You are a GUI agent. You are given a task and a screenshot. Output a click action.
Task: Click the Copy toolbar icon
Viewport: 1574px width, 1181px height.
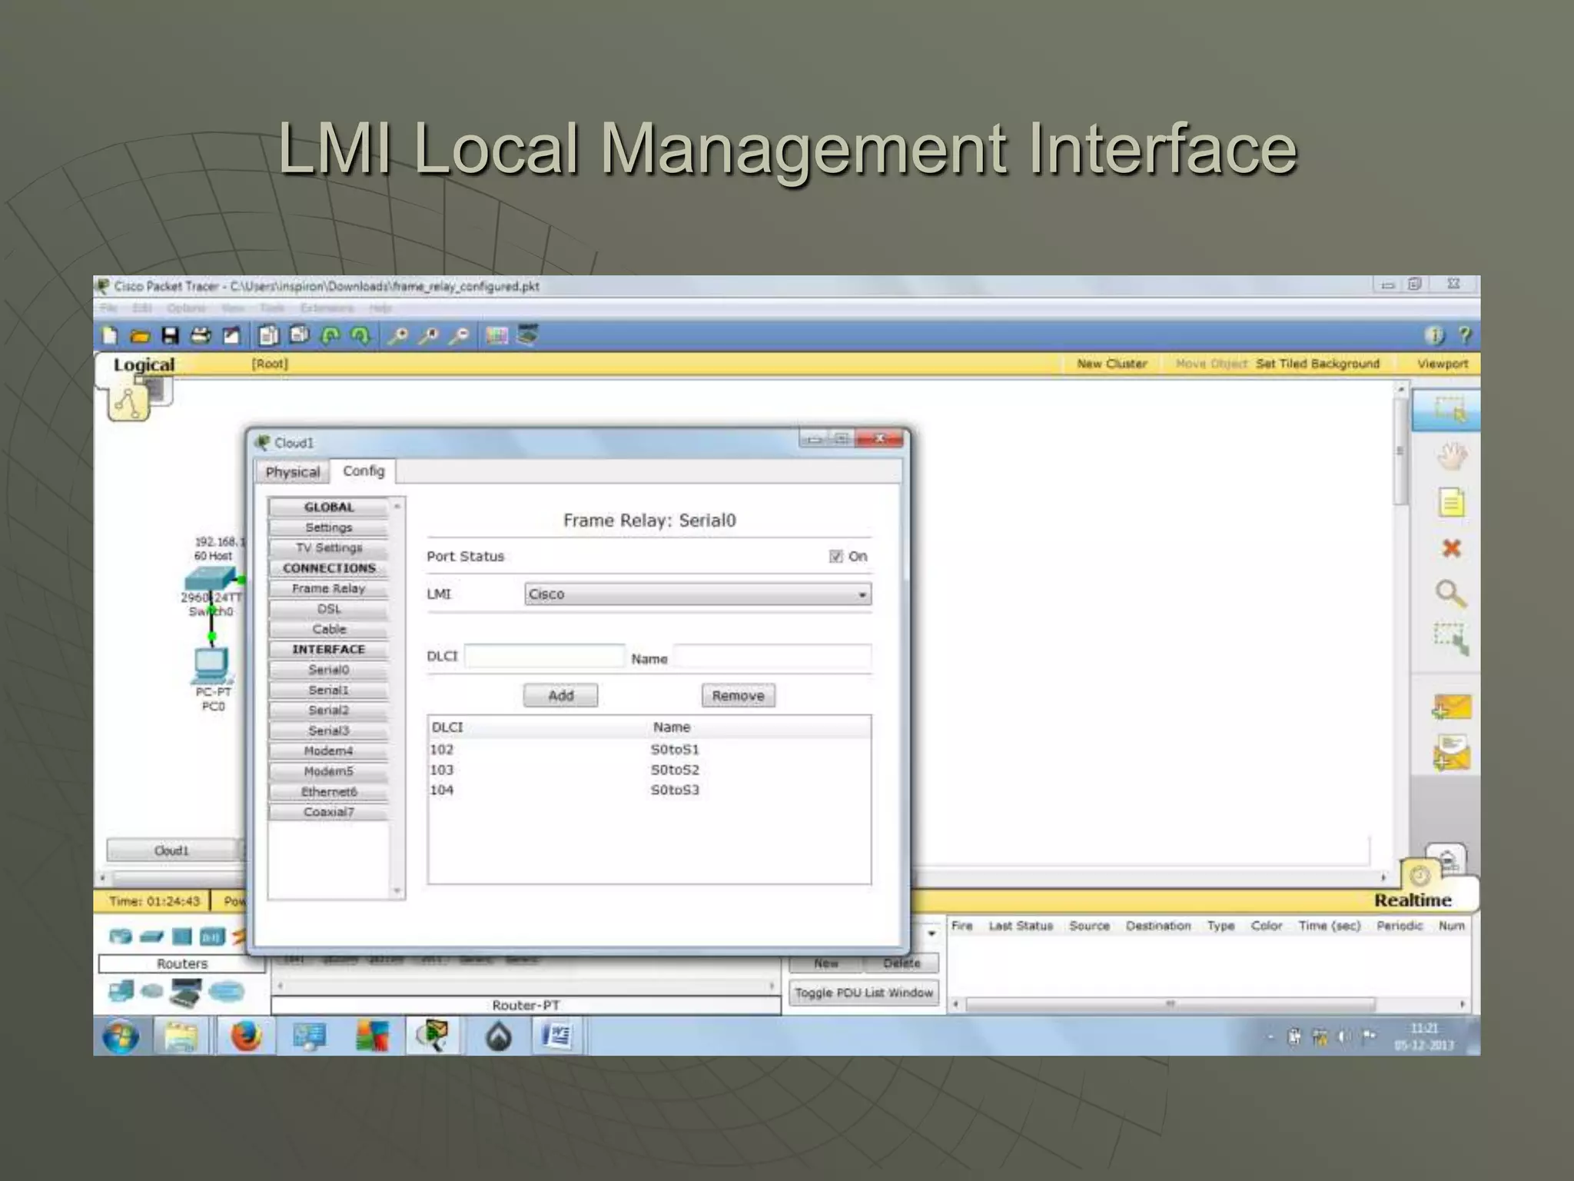(x=268, y=336)
